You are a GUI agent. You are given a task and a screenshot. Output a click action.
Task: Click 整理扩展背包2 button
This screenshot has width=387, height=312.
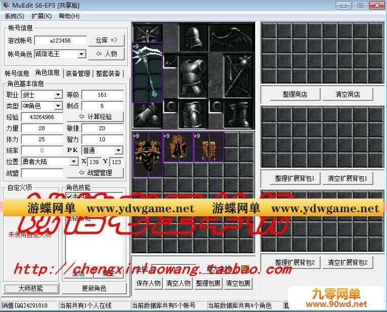coord(295,262)
